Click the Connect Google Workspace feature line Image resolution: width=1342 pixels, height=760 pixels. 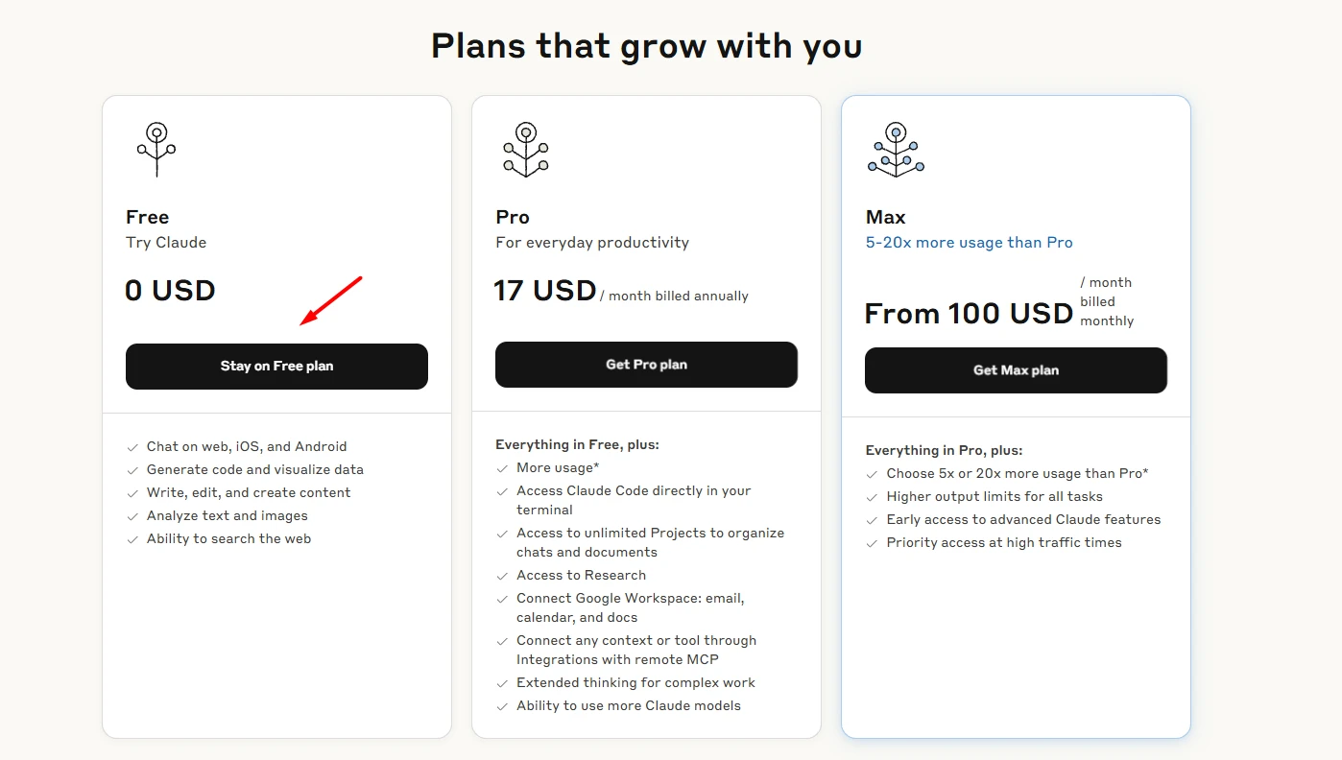pyautogui.click(x=631, y=608)
